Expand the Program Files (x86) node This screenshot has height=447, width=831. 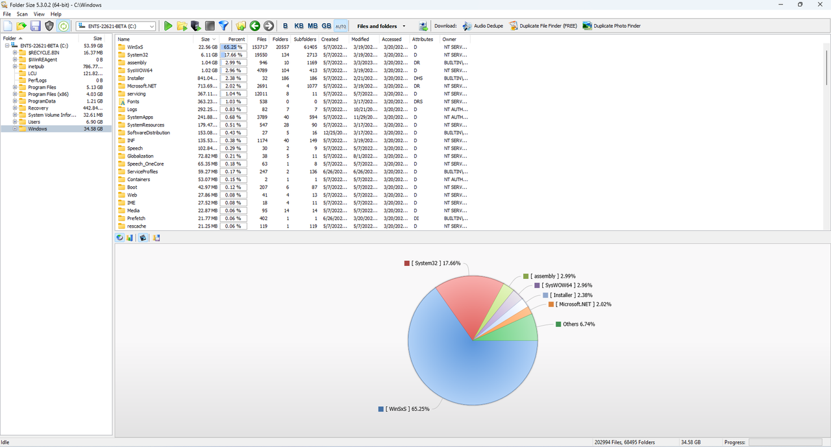tap(15, 94)
